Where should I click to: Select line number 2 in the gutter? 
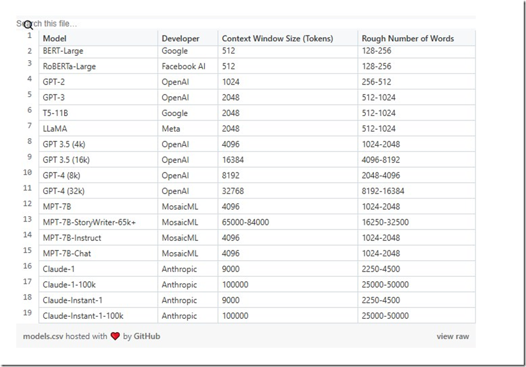(x=29, y=51)
